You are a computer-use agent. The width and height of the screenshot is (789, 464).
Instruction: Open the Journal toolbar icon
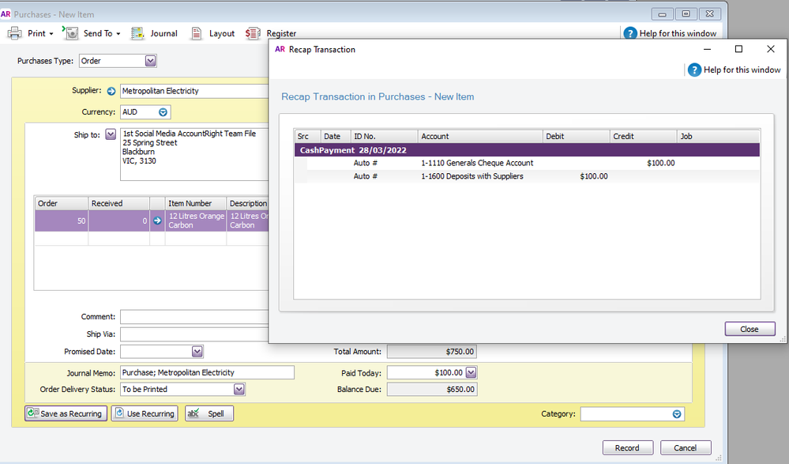pos(137,33)
